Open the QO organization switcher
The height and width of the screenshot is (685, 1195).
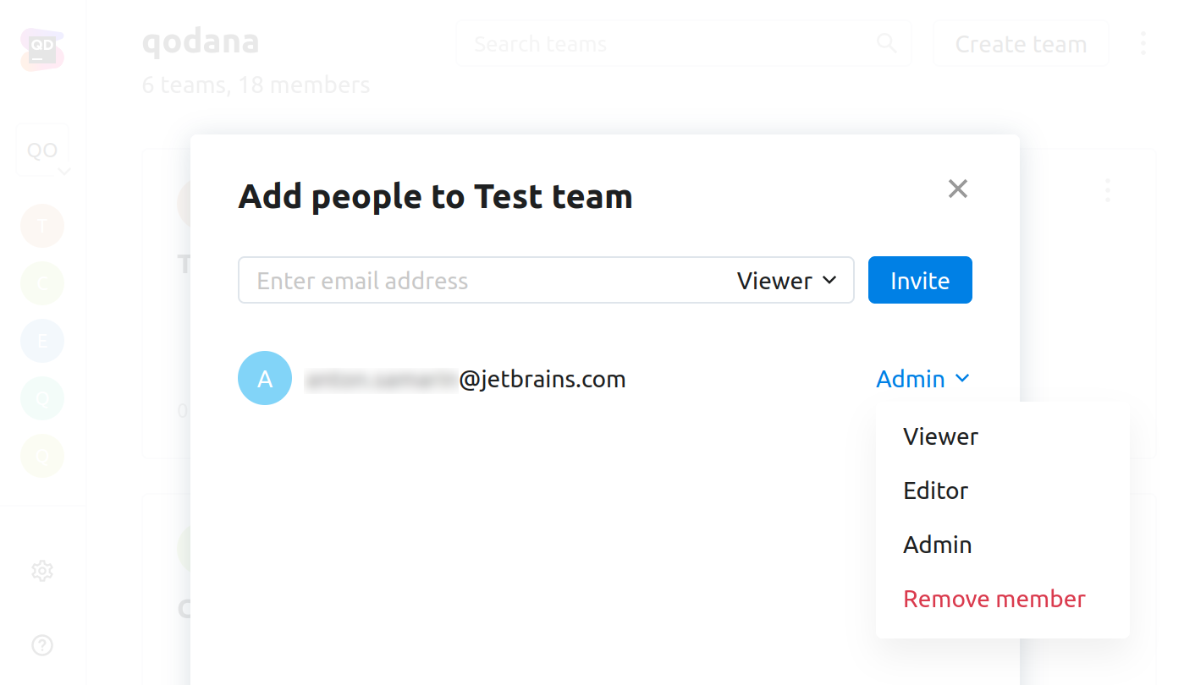42,151
